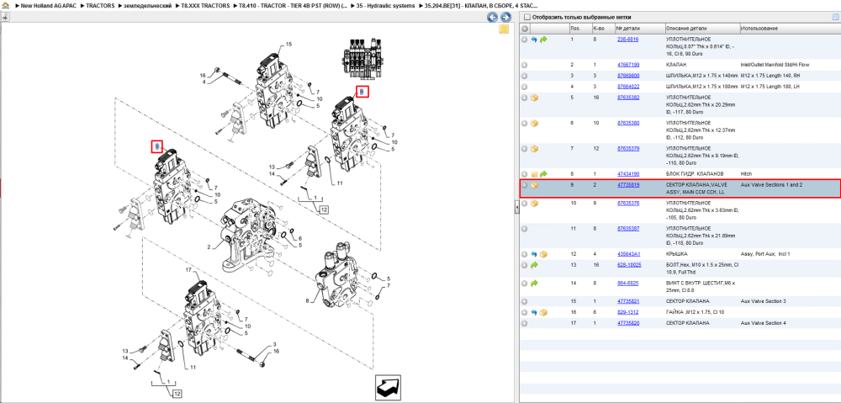
Task: Click blue arrow icon in row 435643A1
Action: coord(534,254)
